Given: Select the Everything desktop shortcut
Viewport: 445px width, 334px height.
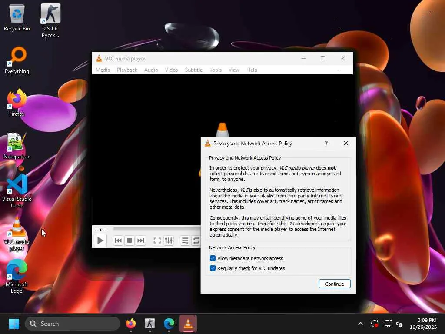Looking at the screenshot, I should pos(17,60).
